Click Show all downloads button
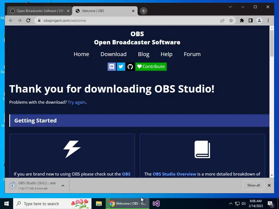 point(254,185)
